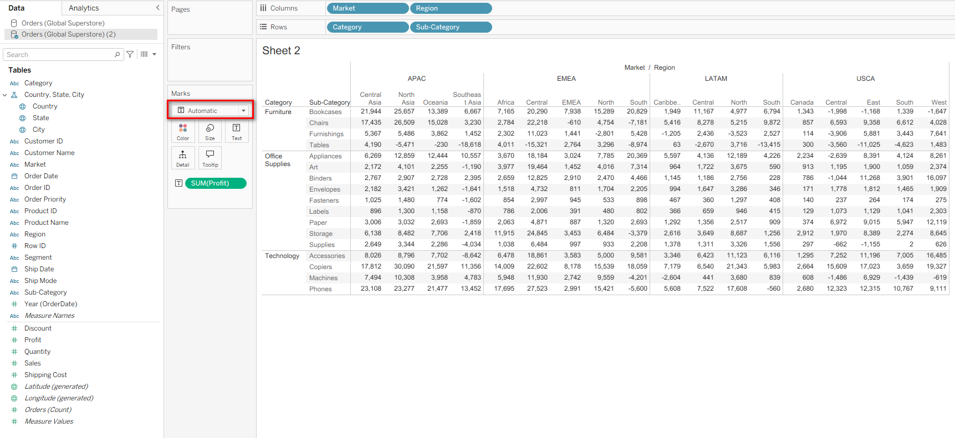Screen dimensions: 955x438
Task: Select Orders (Global Superstore) (2) data source
Action: point(69,34)
